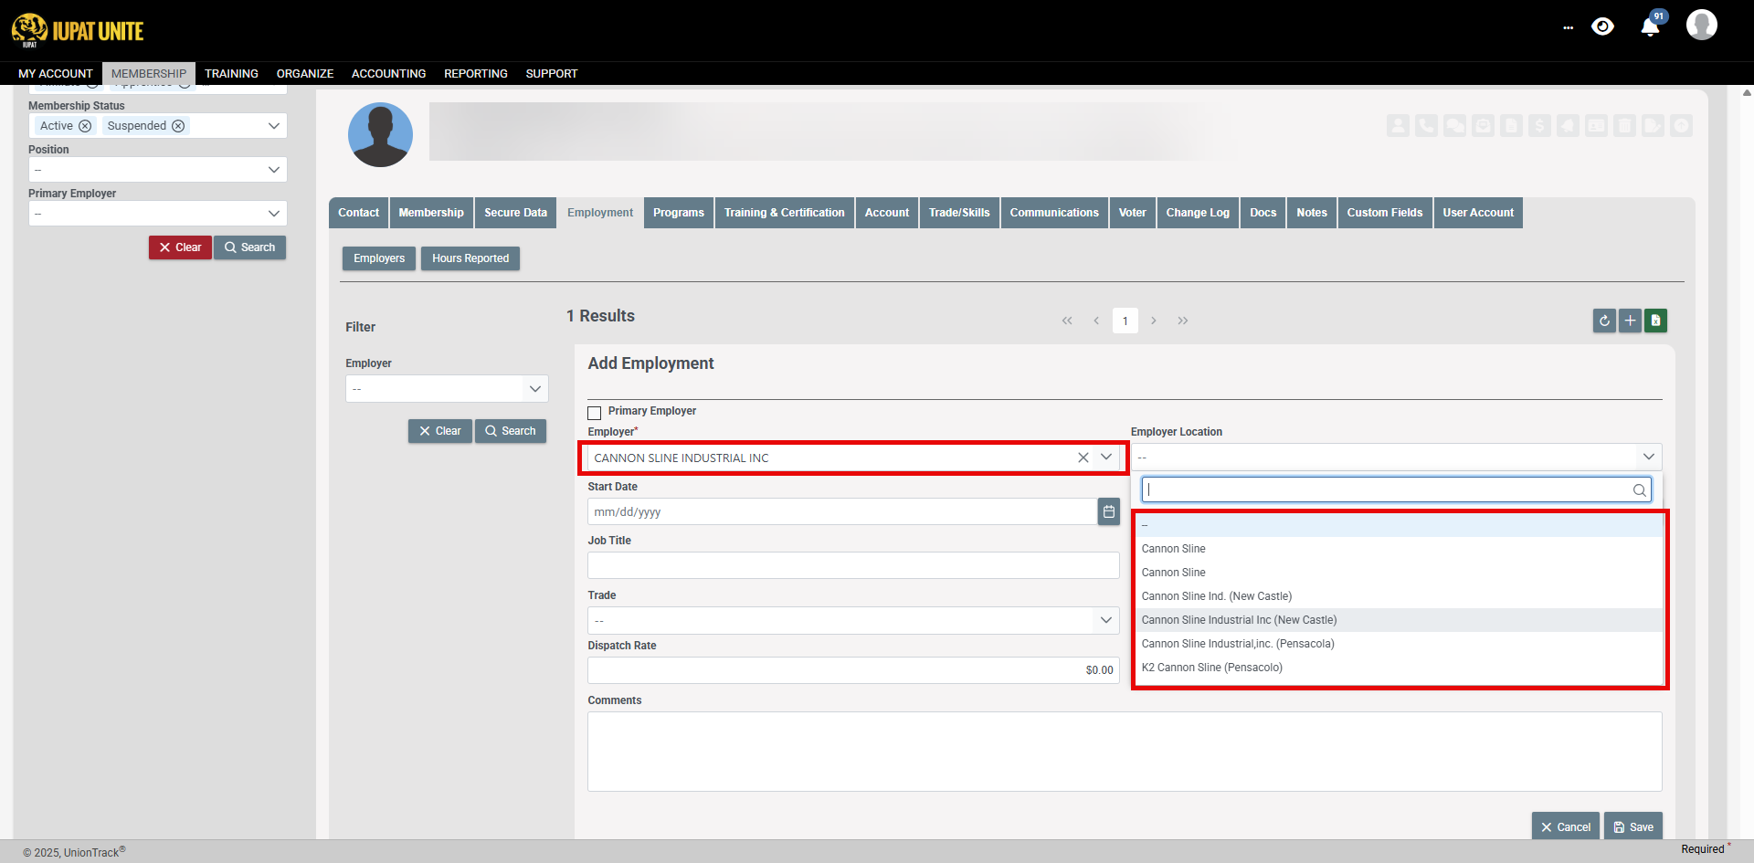Click the red Clear button in sidebar
Screen dimensions: 1754x863
point(180,247)
